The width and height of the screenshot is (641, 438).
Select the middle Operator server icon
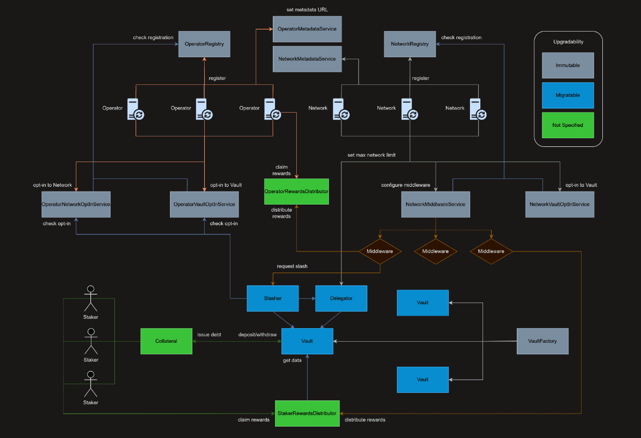tap(204, 109)
